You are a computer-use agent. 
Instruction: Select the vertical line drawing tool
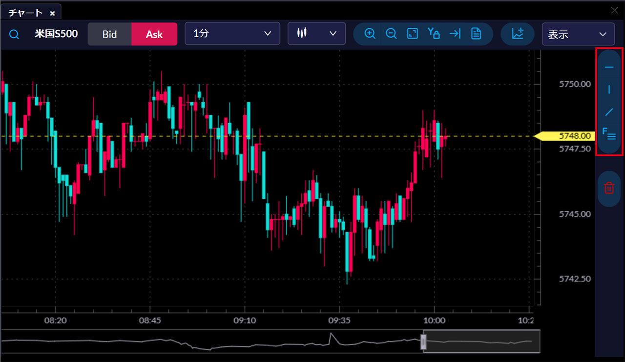point(609,89)
